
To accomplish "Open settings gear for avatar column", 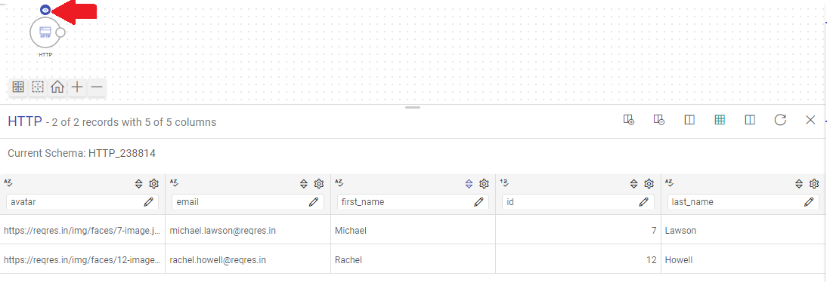I will 153,184.
